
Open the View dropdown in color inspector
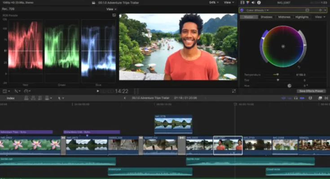tap(320, 17)
